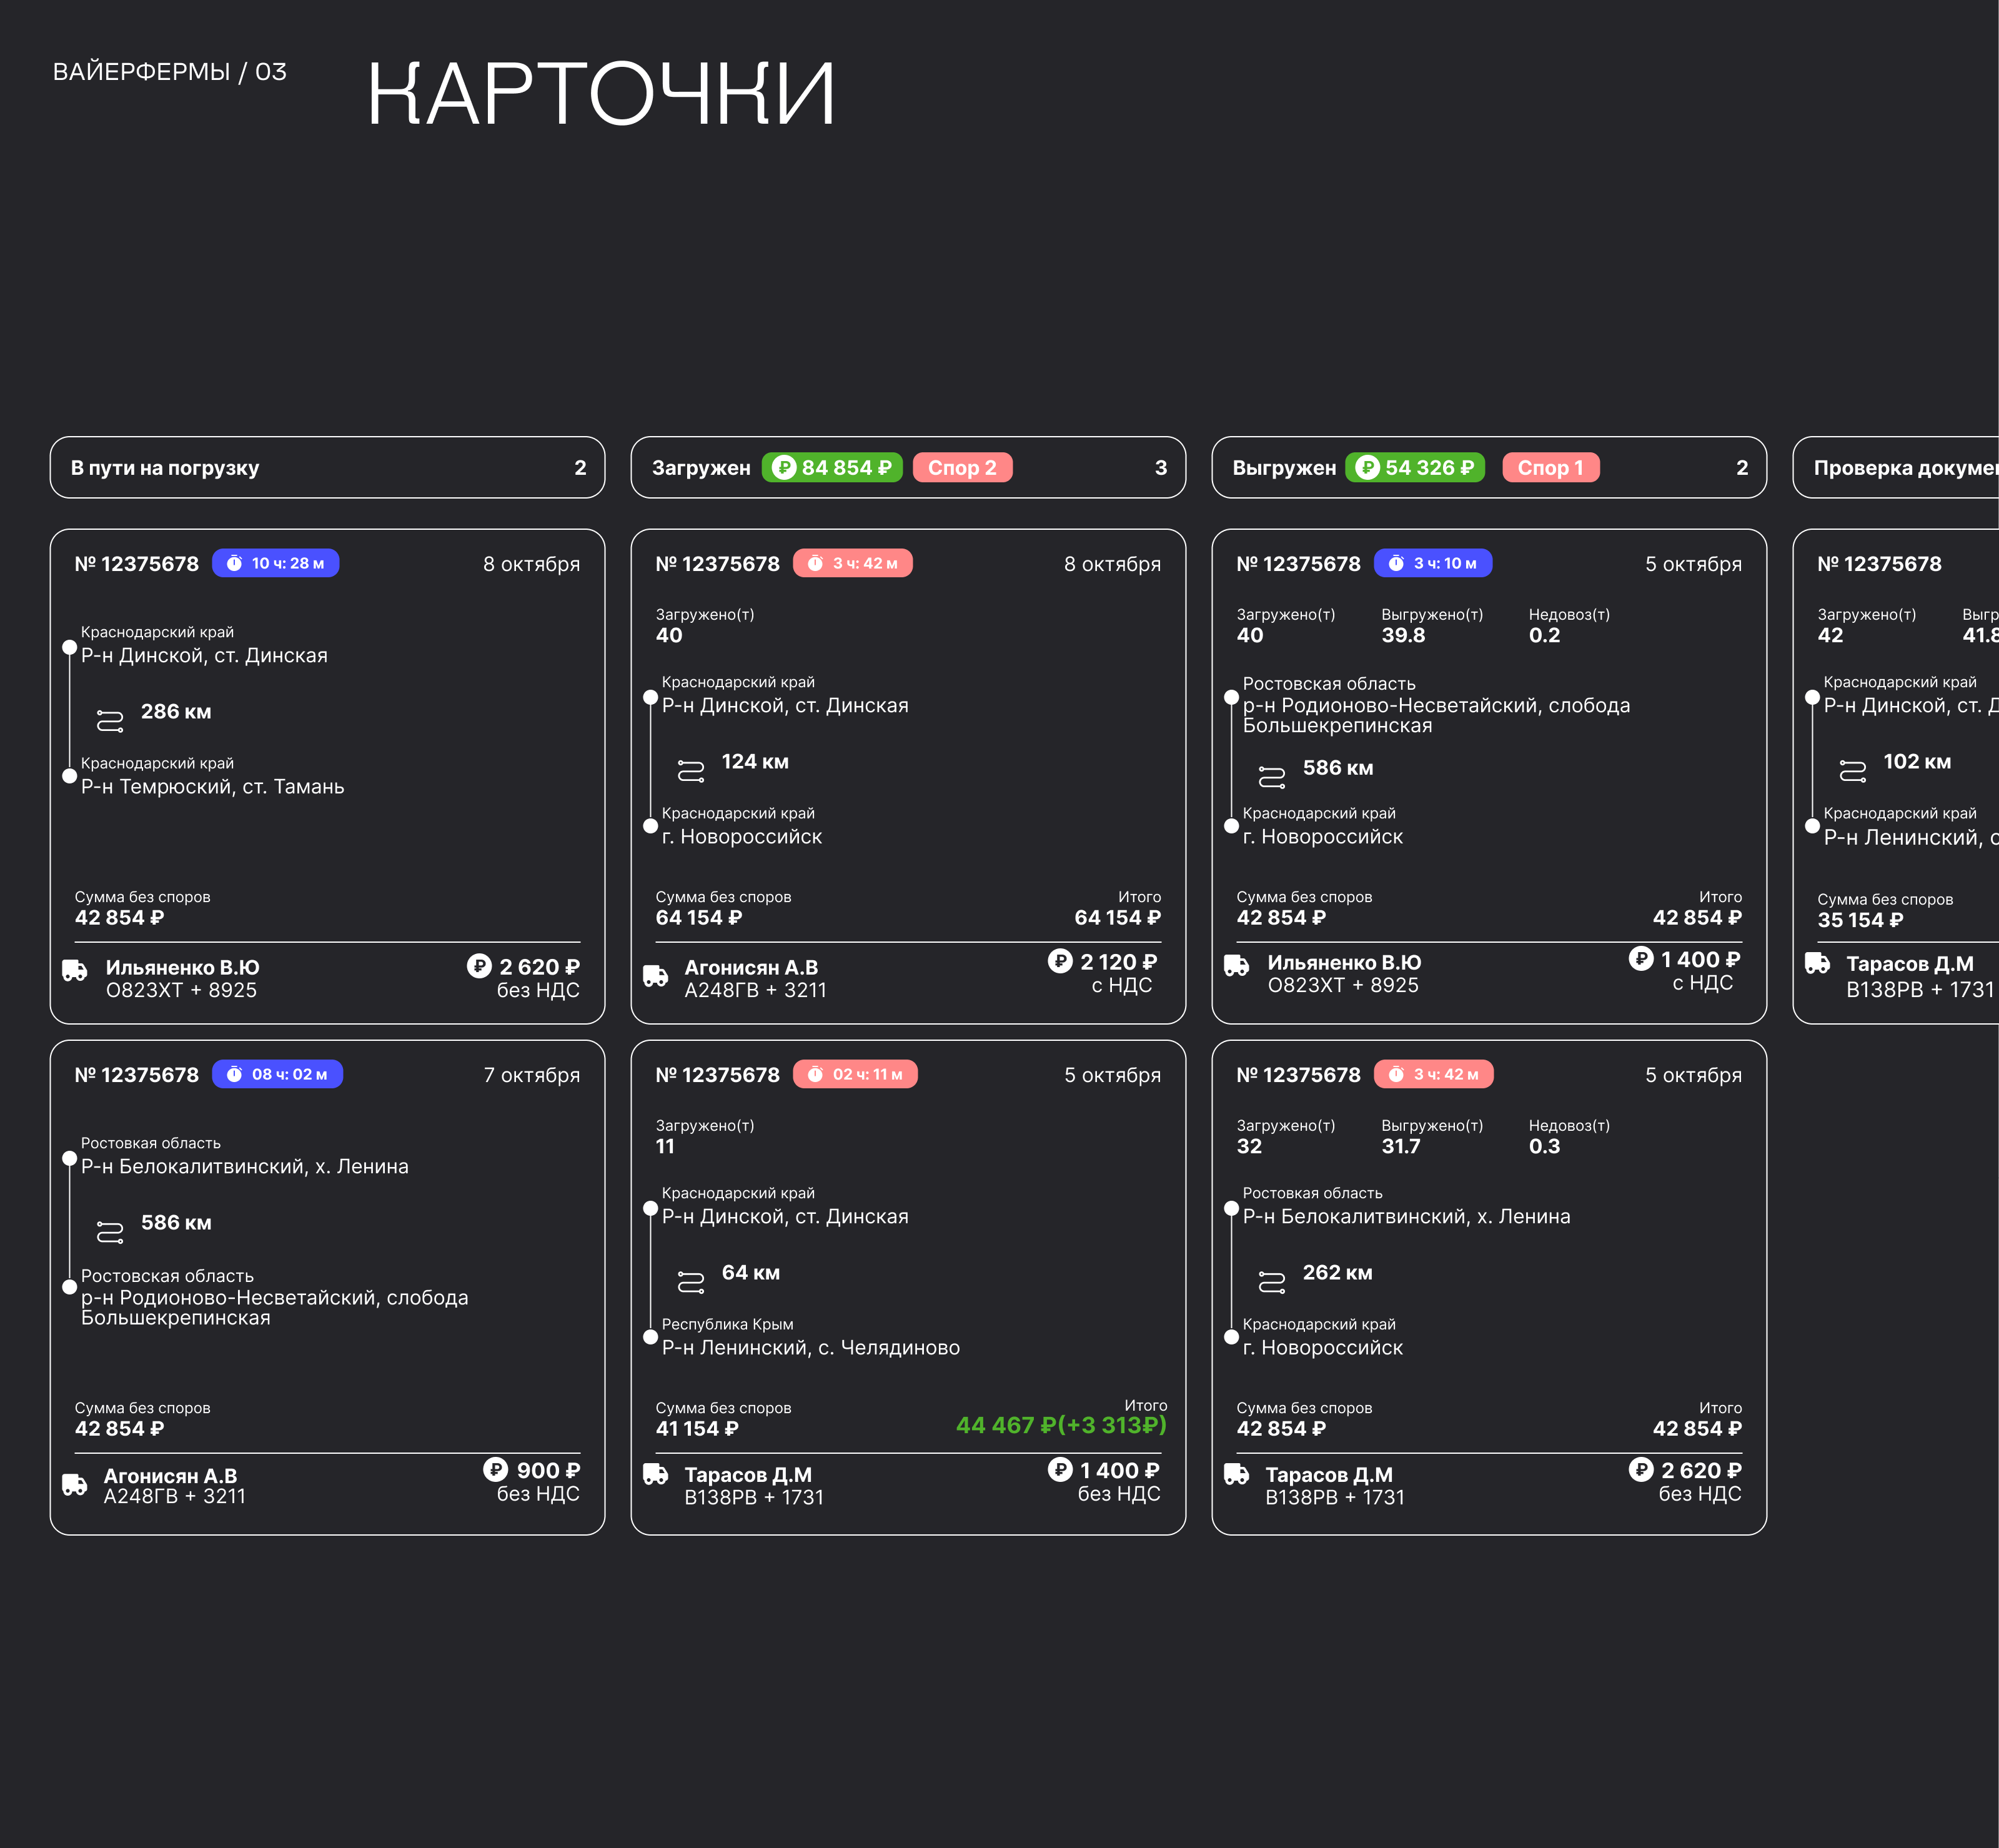1999x1848 pixels.
Task: Open the 7 октября order card number
Action: (x=136, y=1075)
